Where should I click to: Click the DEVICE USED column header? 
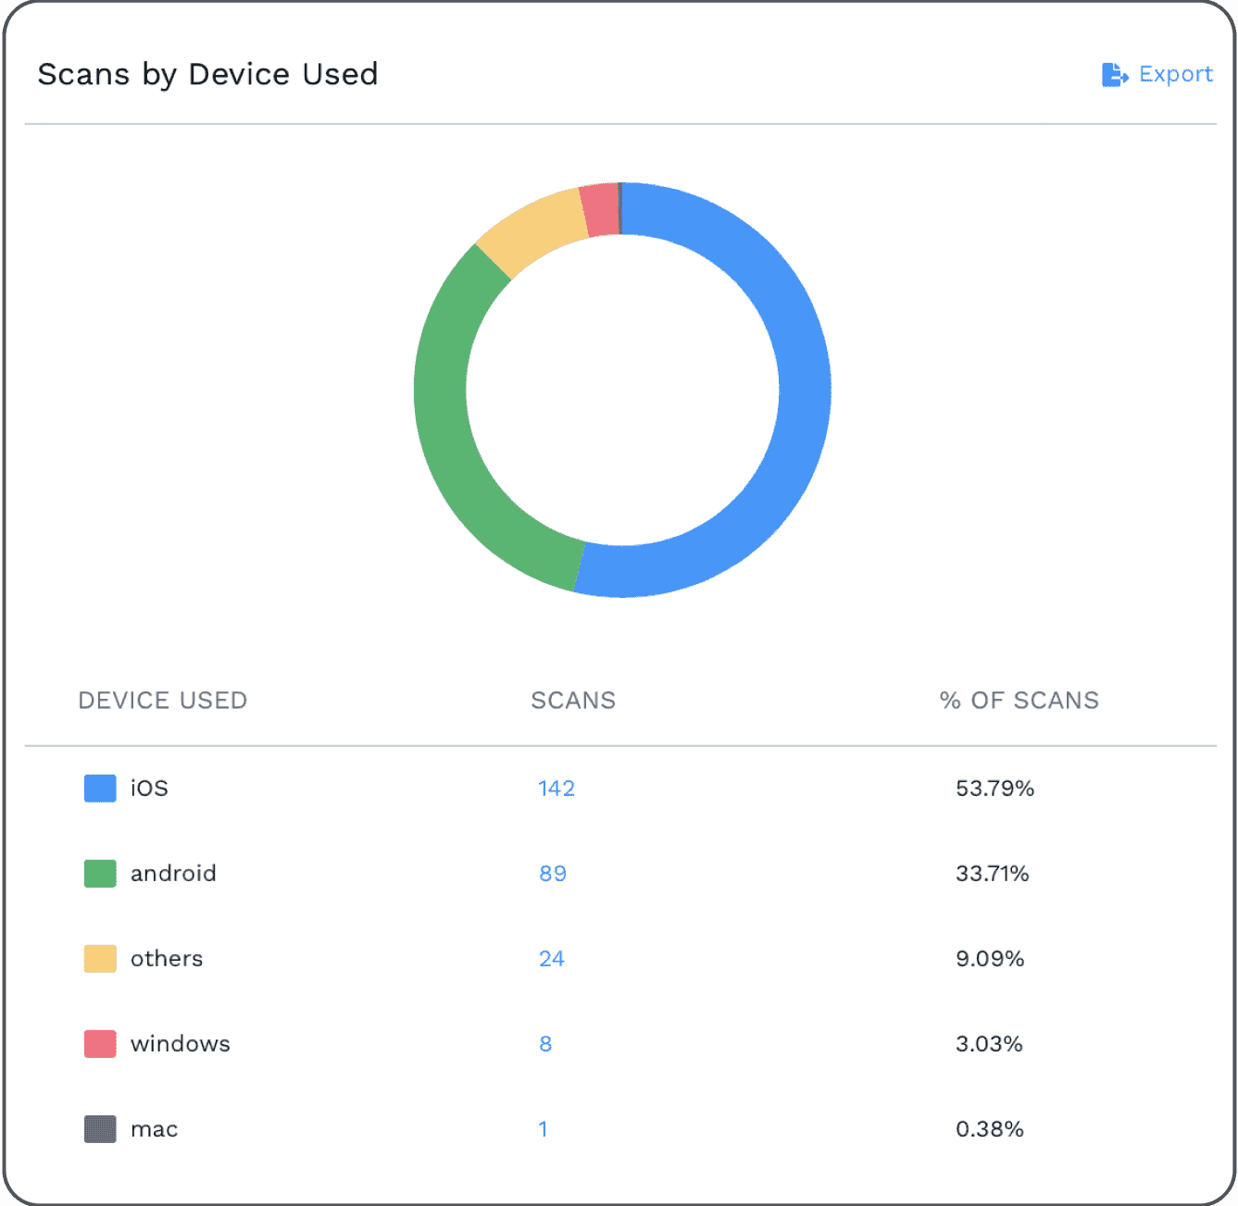click(x=163, y=701)
